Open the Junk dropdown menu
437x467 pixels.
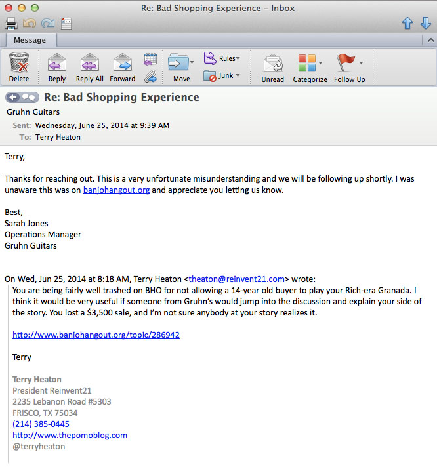tap(238, 75)
